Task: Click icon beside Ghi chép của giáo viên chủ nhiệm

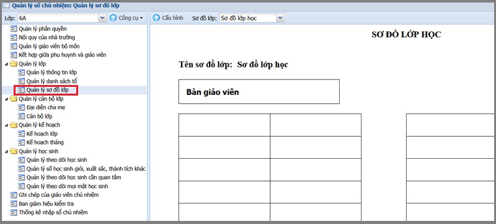Action: point(13,195)
